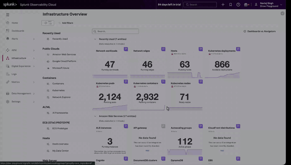Click the help question mark icon
Viewport: 291px width, 165px height.
pos(238,5)
